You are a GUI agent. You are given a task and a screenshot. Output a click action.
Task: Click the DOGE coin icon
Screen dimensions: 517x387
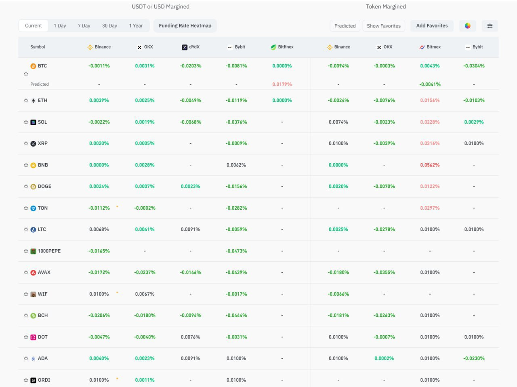click(x=34, y=187)
